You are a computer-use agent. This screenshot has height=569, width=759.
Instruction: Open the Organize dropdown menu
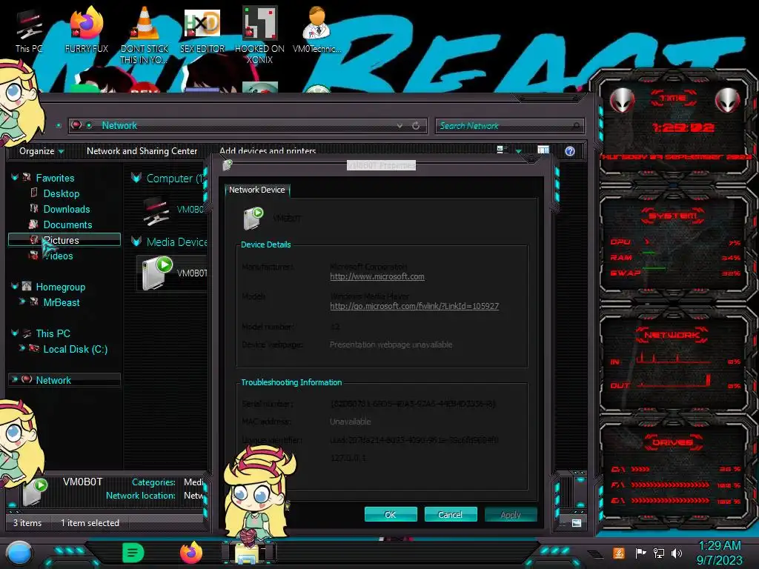coord(42,151)
